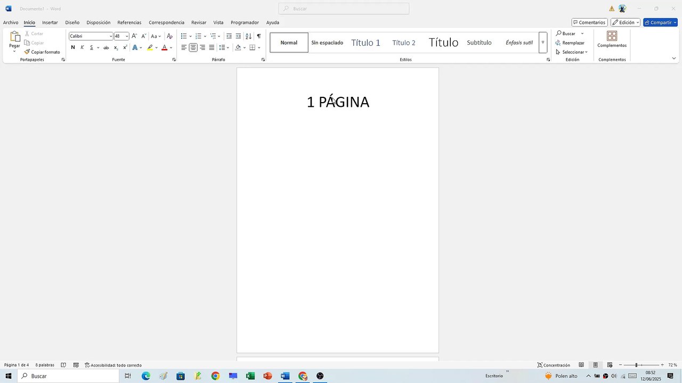This screenshot has height=383, width=682.
Task: Justify the paragraph text
Action: 212,48
